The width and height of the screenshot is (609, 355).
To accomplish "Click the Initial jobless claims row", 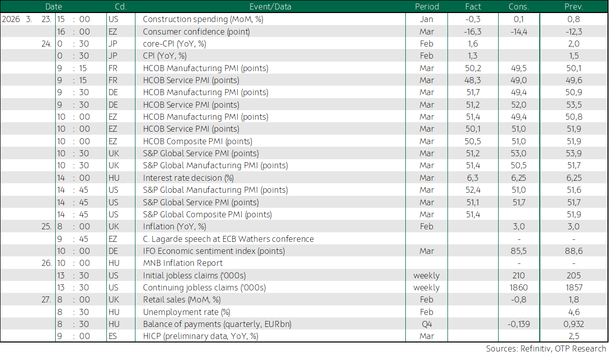I will (x=304, y=275).
